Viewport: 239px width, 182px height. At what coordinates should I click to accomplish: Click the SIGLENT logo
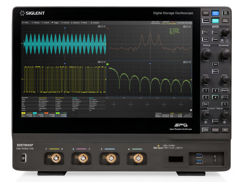[32, 13]
